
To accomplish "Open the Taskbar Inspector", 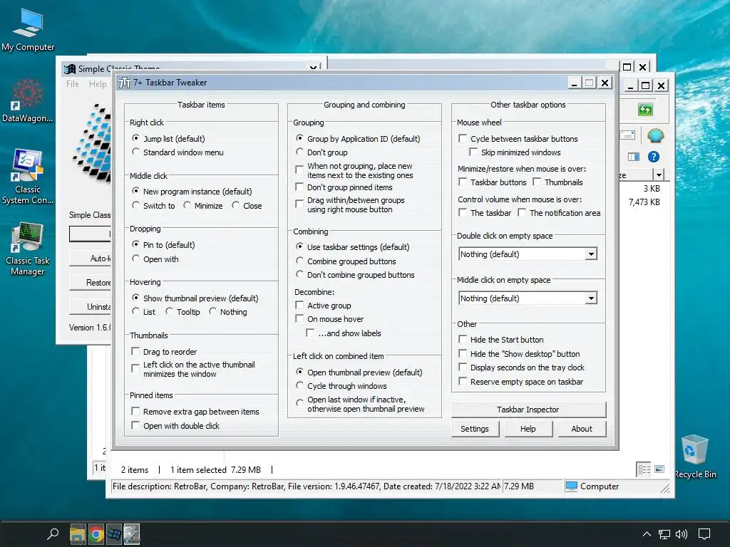I will click(x=529, y=410).
